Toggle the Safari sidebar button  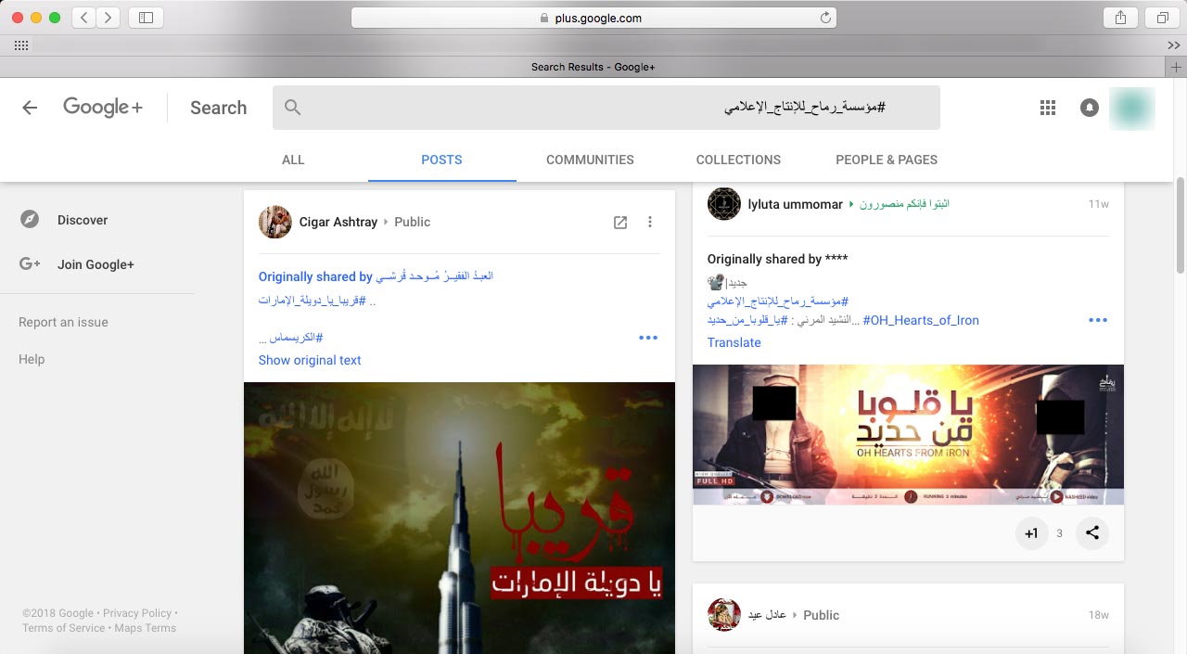146,18
